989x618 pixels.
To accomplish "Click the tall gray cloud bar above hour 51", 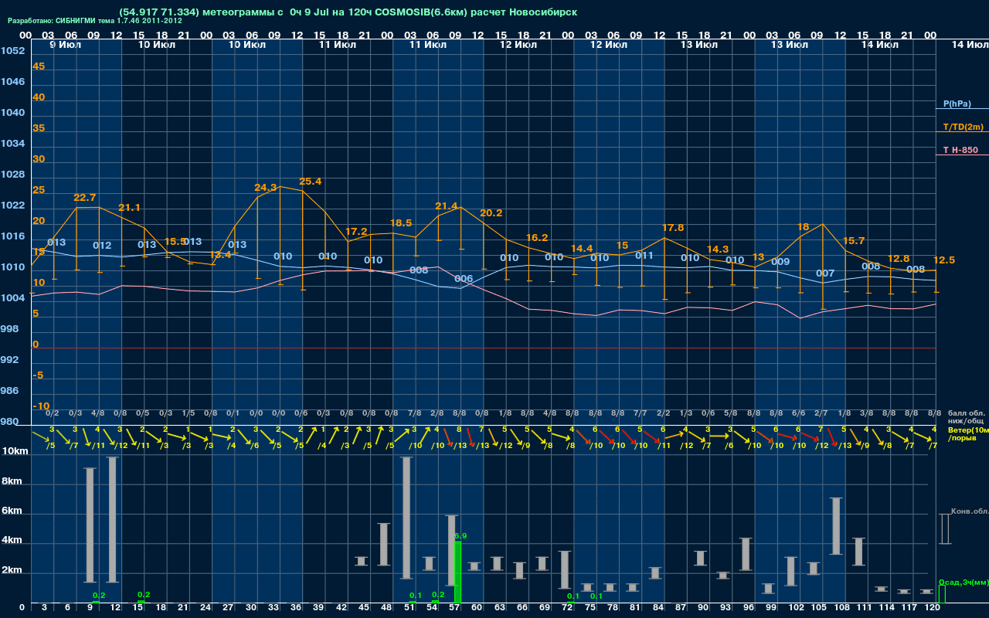I will (x=406, y=518).
